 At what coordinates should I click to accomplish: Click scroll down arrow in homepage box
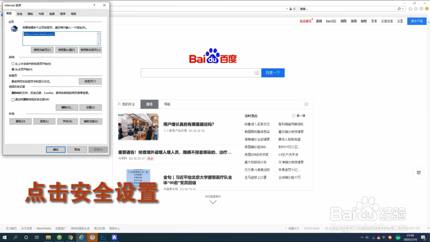coord(98,43)
